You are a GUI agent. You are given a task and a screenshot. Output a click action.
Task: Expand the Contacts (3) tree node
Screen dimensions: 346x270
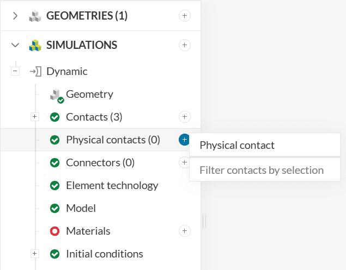[35, 117]
